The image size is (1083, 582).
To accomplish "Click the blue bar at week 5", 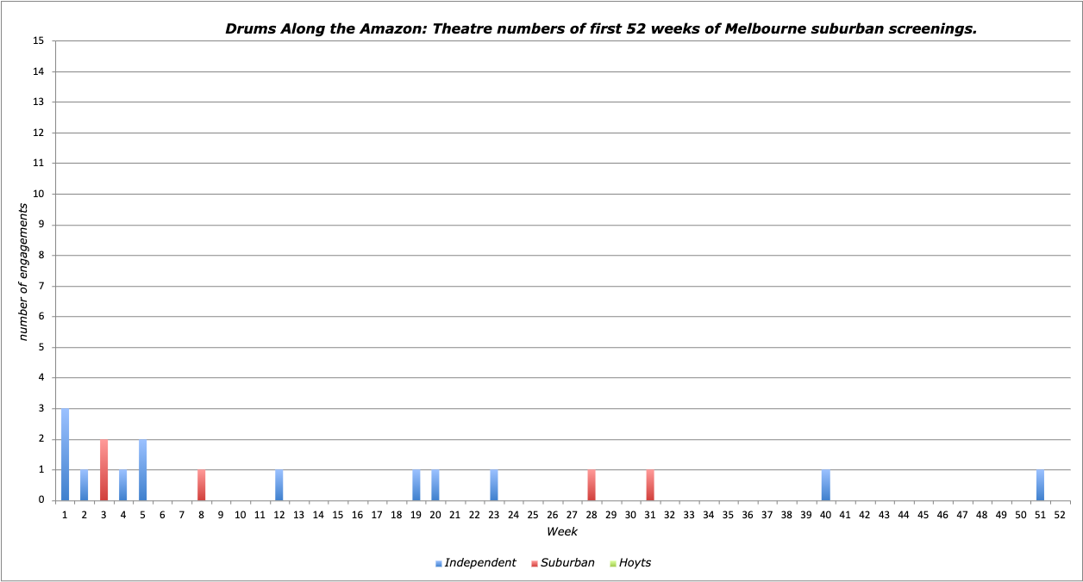I will tap(143, 470).
